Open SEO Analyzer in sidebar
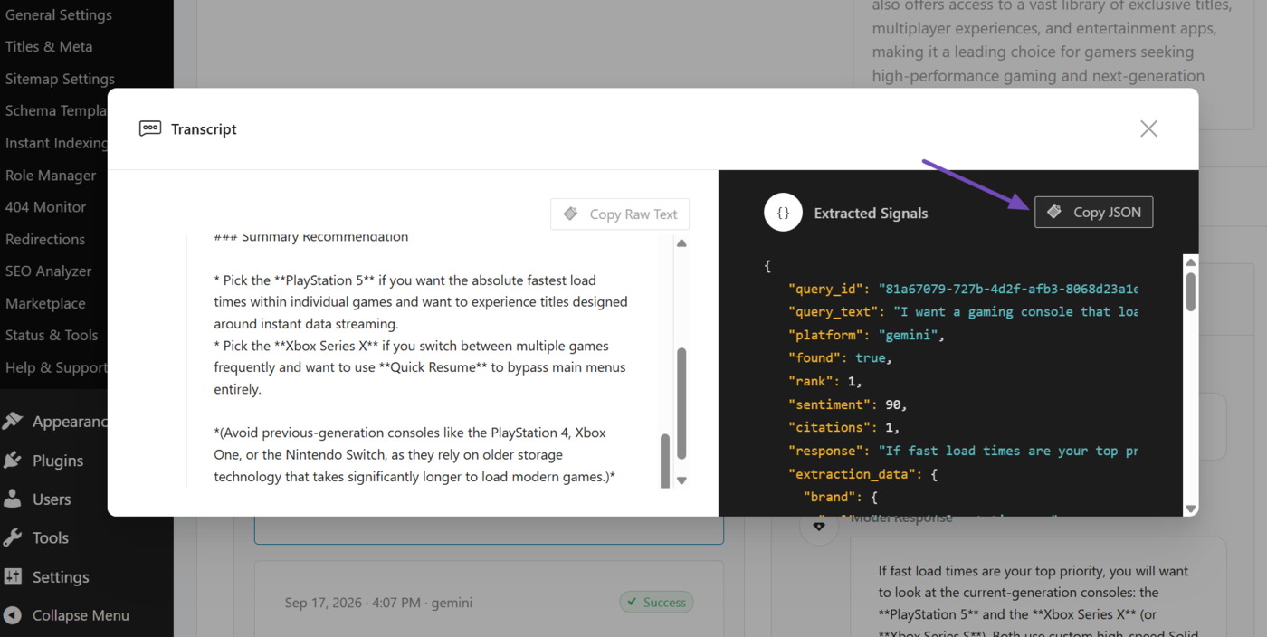 49,271
